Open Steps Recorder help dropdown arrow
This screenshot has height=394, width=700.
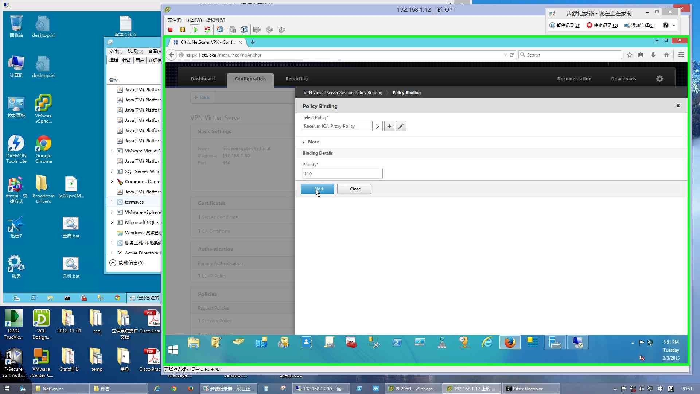tap(674, 25)
